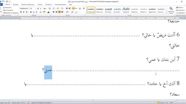The image size is (186, 104).
Task: Click the Clear Formatting icon
Action: click(x=50, y=8)
